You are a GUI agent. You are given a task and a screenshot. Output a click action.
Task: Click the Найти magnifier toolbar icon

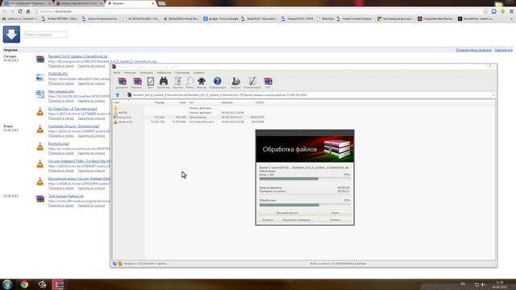tap(190, 81)
